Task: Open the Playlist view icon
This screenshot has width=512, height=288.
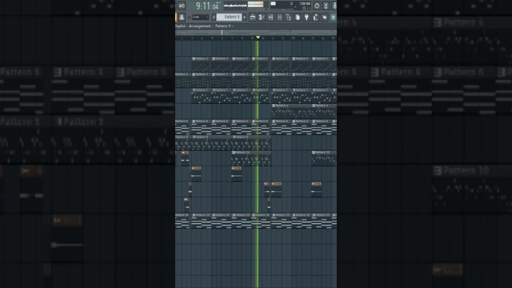Action: 252,17
